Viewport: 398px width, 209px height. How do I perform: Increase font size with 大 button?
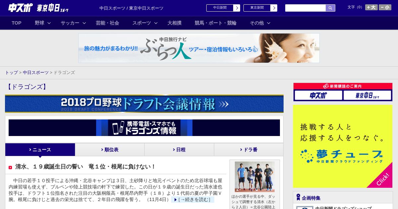tap(371, 7)
